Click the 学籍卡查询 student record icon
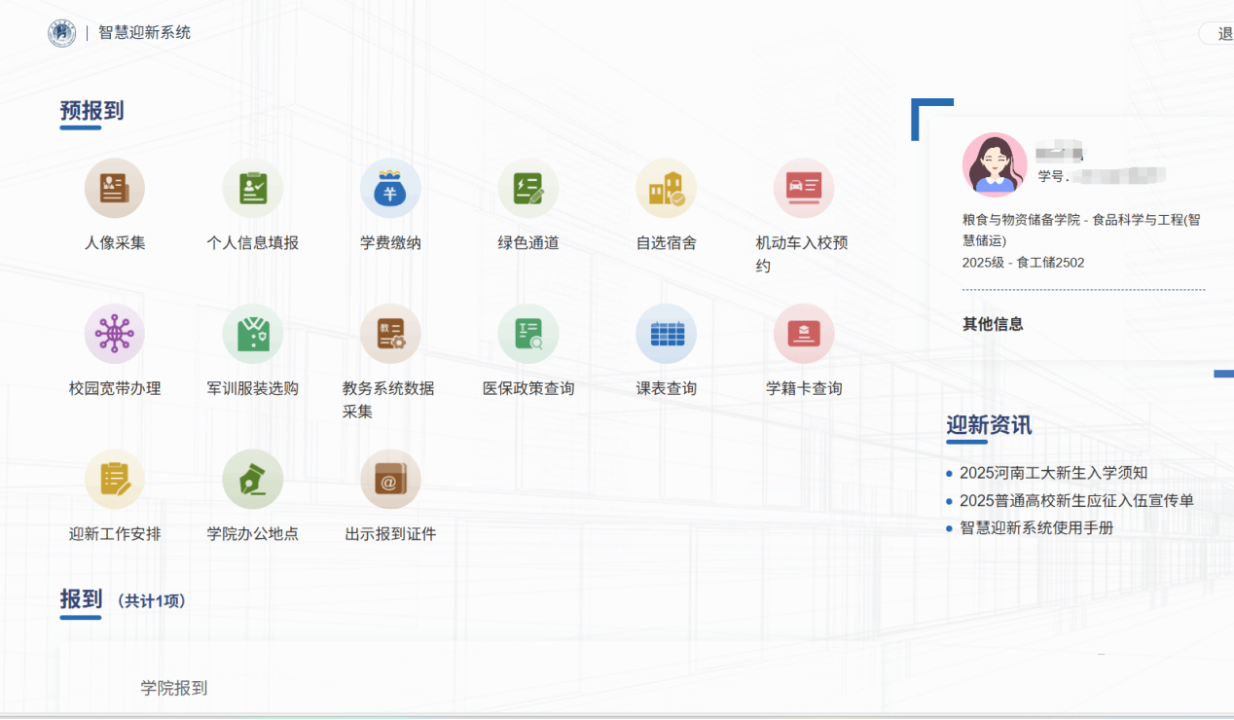Viewport: 1234px width, 720px height. [x=803, y=334]
